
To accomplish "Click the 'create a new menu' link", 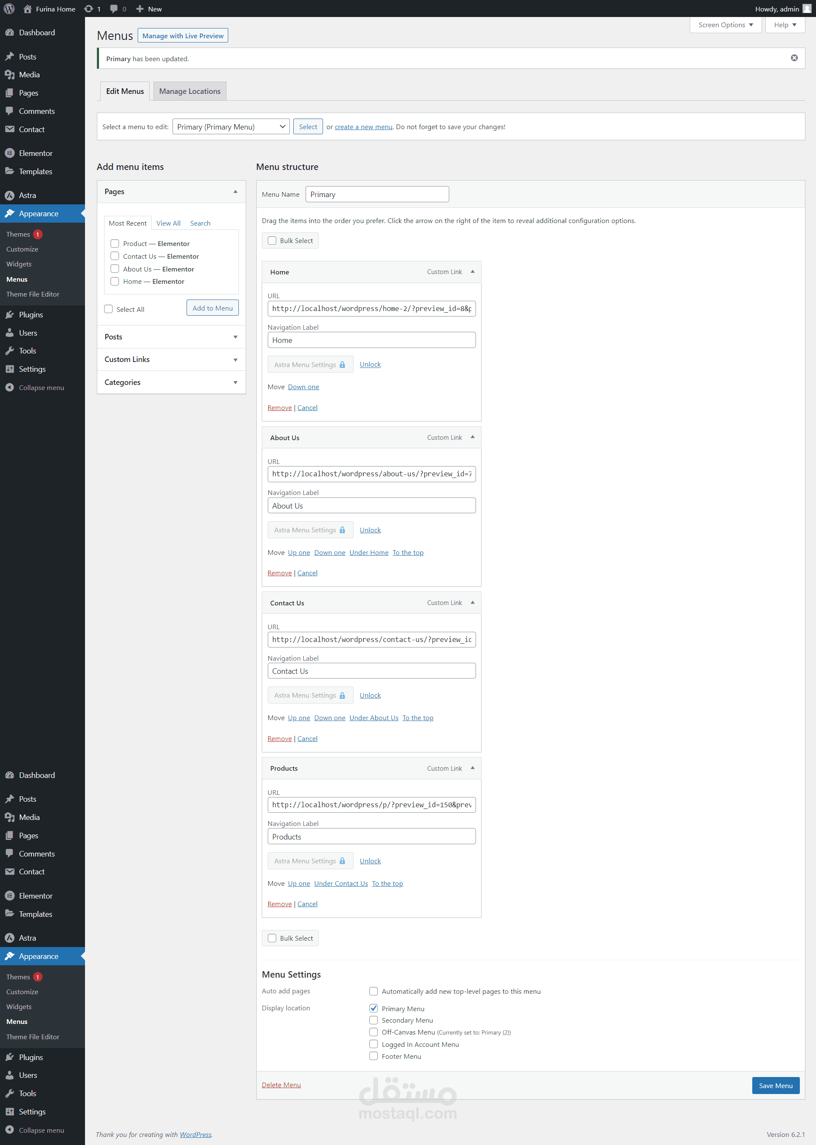I will coord(363,127).
